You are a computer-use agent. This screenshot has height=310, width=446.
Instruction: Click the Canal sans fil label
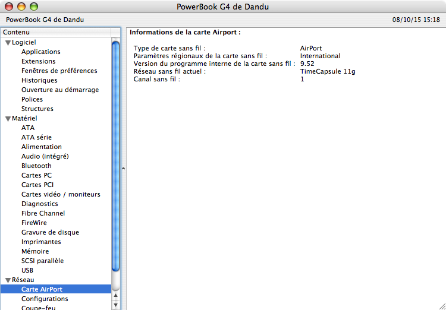pyautogui.click(x=157, y=79)
